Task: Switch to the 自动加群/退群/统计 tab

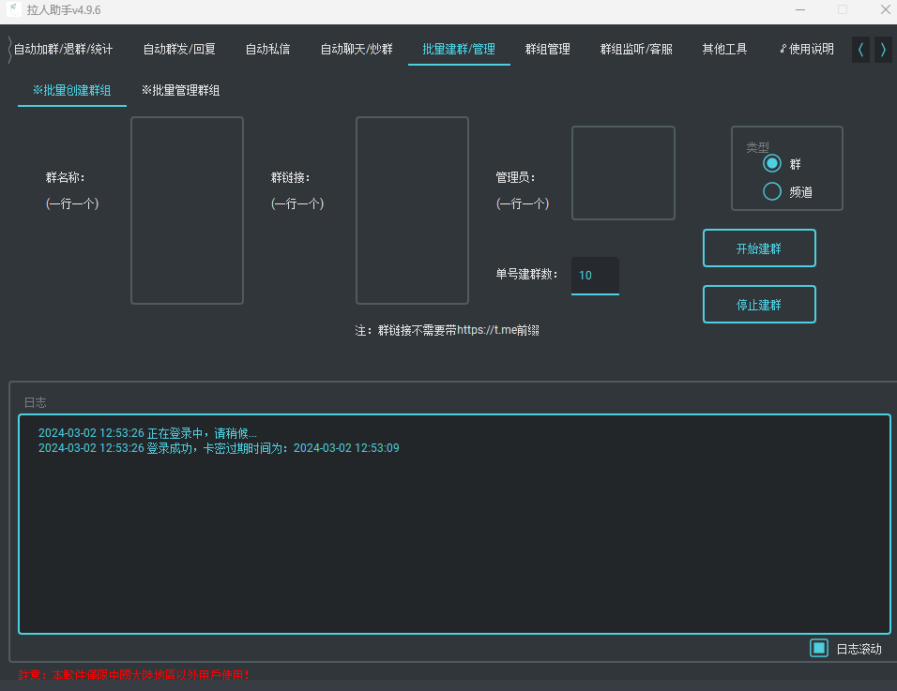Action: click(64, 50)
